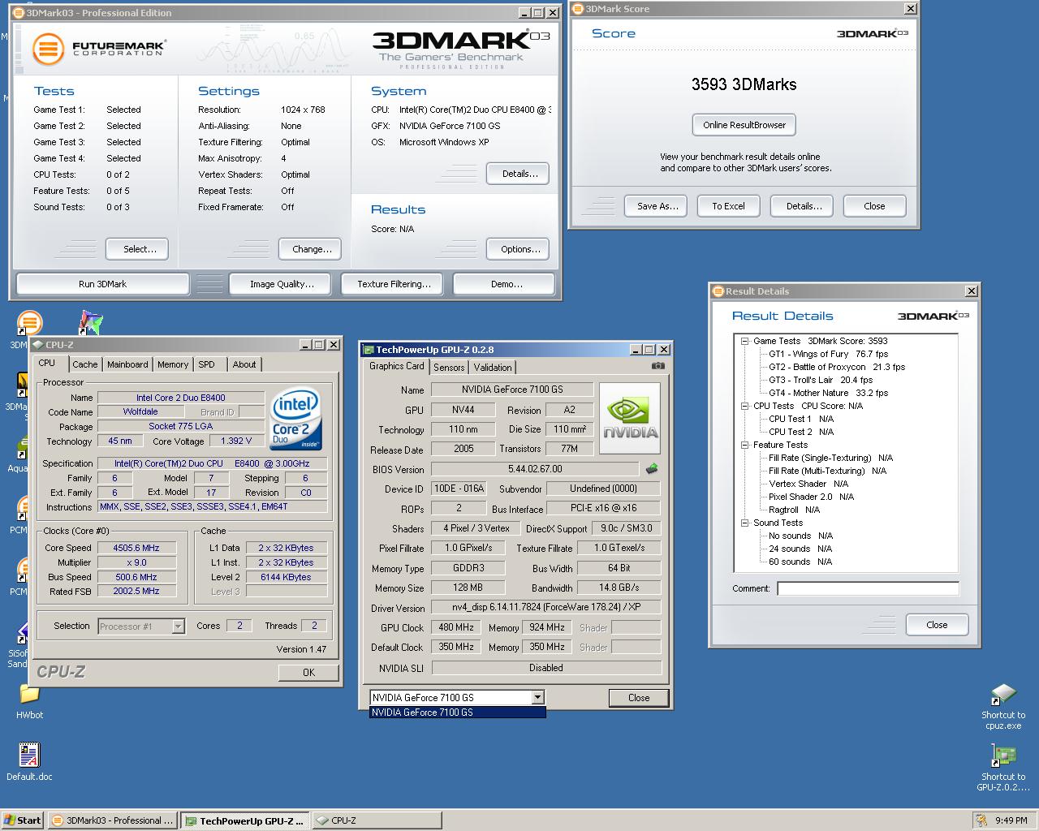Click the BIOS save chip icon in GPU-Z
This screenshot has width=1039, height=831.
pyautogui.click(x=651, y=469)
